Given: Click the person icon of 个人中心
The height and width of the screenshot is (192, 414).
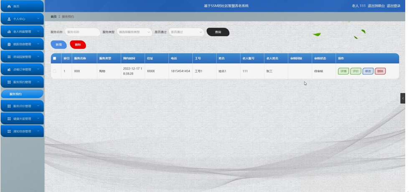Looking at the screenshot, I should pyautogui.click(x=9, y=19).
